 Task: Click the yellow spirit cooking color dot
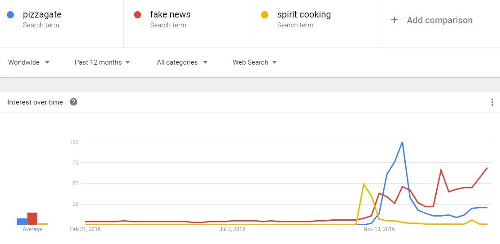[x=264, y=15]
